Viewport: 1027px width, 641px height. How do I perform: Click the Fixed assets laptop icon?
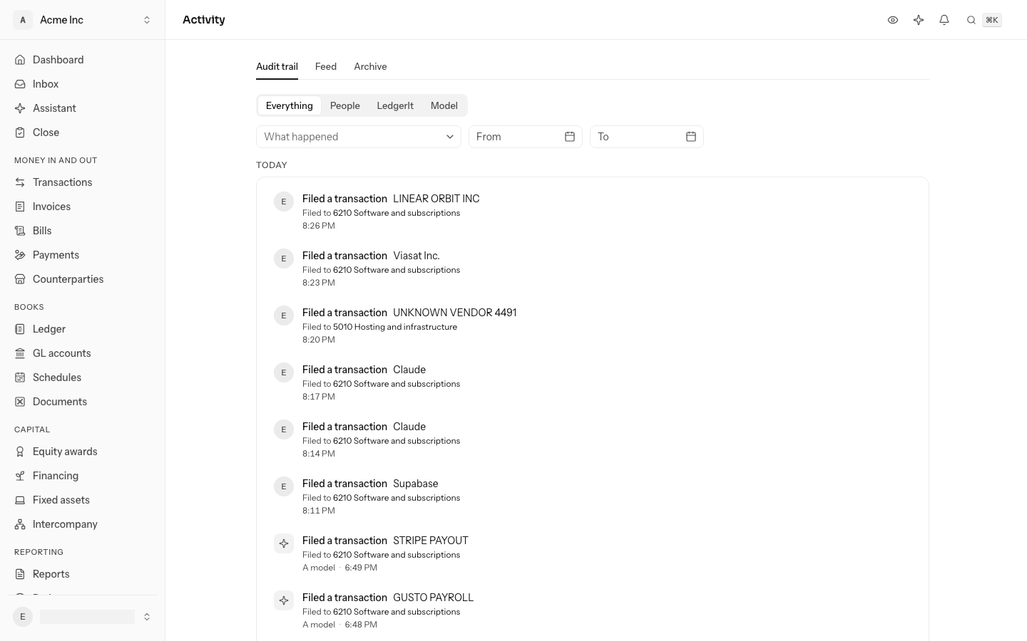(x=20, y=500)
